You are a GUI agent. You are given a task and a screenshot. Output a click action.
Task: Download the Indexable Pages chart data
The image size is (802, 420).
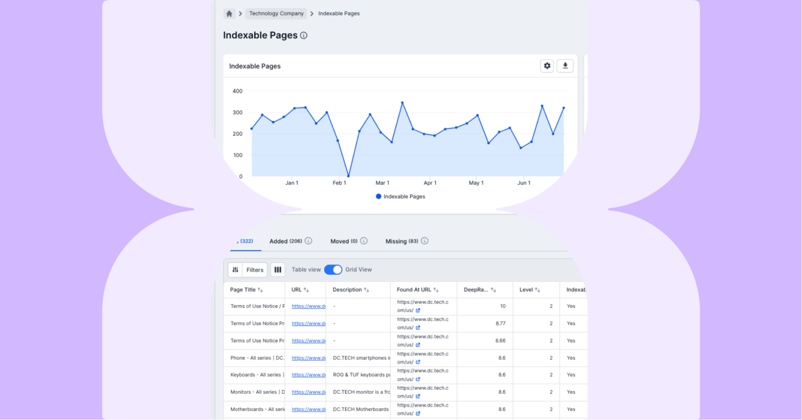tap(565, 66)
